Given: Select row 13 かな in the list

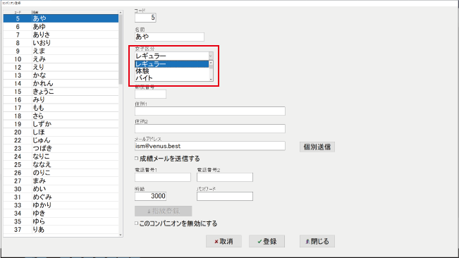Looking at the screenshot, I should click(61, 75).
